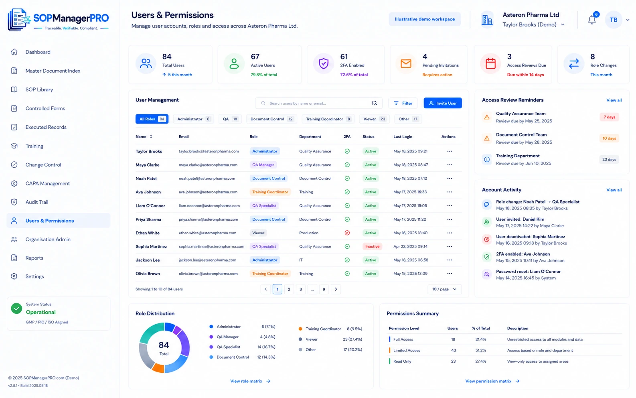Click the SOP Library book icon
This screenshot has width=636, height=398.
pos(14,89)
